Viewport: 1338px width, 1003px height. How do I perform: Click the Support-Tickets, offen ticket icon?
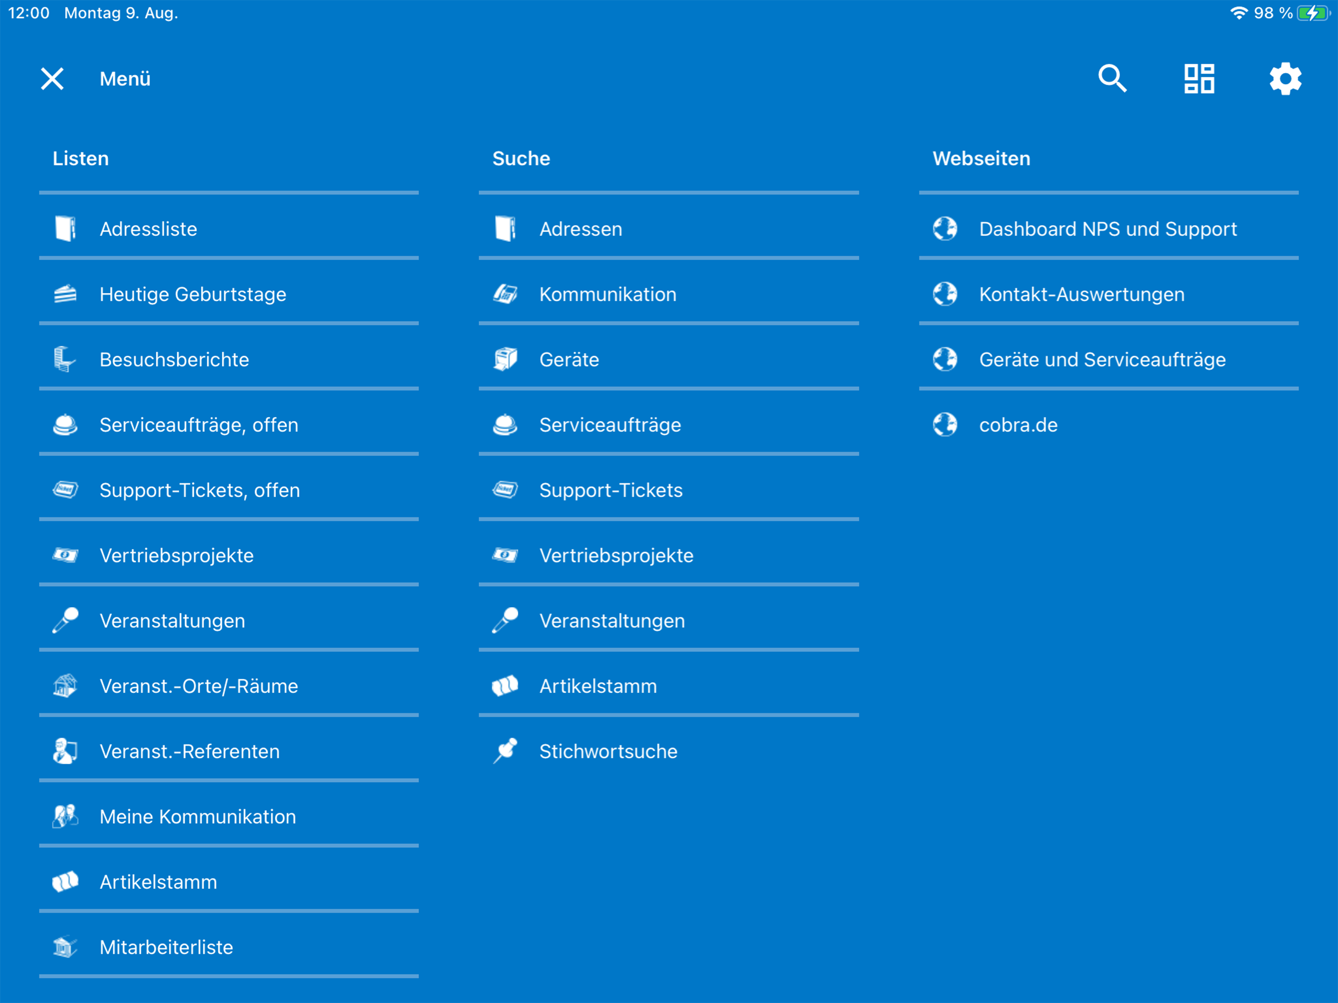point(65,490)
